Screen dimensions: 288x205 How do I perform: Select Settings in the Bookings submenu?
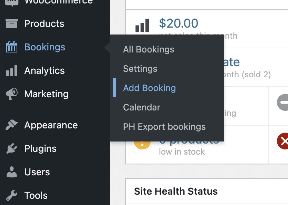(x=140, y=69)
